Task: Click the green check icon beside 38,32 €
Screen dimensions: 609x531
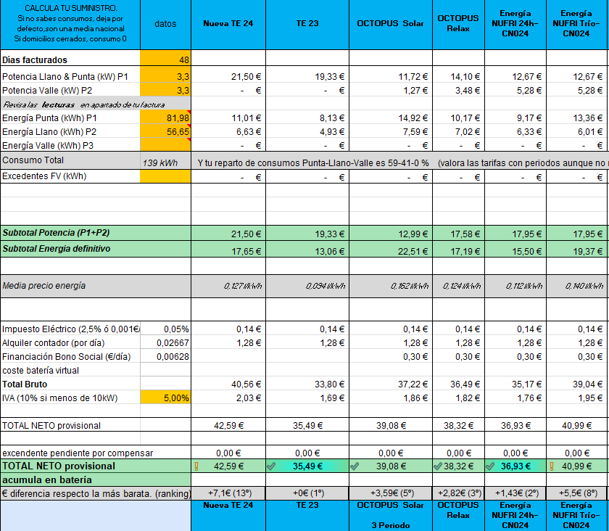Action: [438, 466]
